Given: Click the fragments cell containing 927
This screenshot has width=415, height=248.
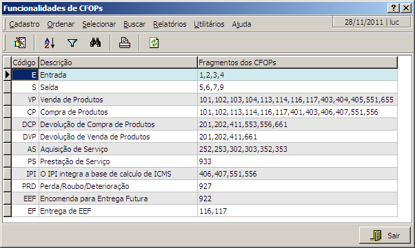Looking at the screenshot, I should [297, 186].
